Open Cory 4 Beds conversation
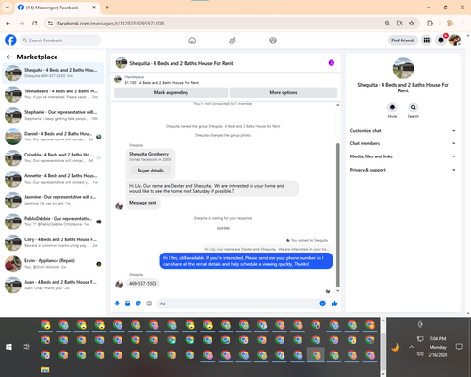The height and width of the screenshot is (377, 471). point(53,242)
